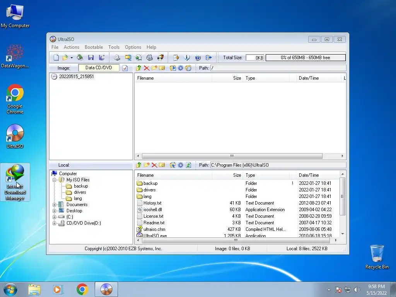Click the Save As icon

click(102, 58)
